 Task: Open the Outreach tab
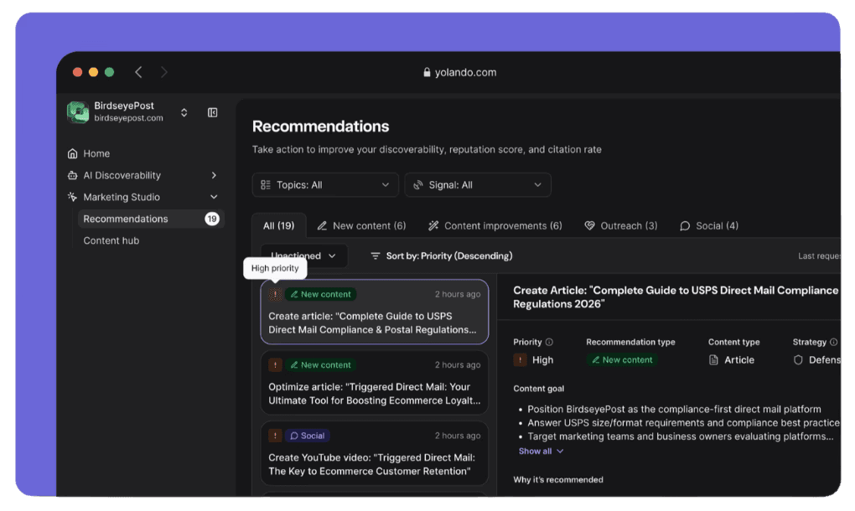pos(621,225)
